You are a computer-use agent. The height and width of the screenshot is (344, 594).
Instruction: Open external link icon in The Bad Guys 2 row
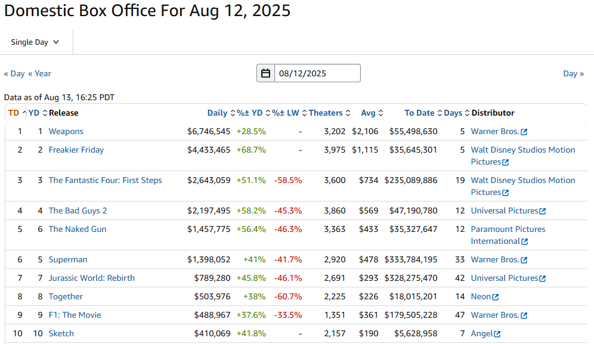543,211
